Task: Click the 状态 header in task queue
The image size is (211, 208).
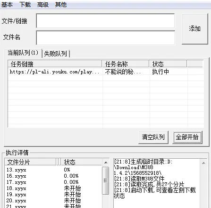Action: pos(168,64)
